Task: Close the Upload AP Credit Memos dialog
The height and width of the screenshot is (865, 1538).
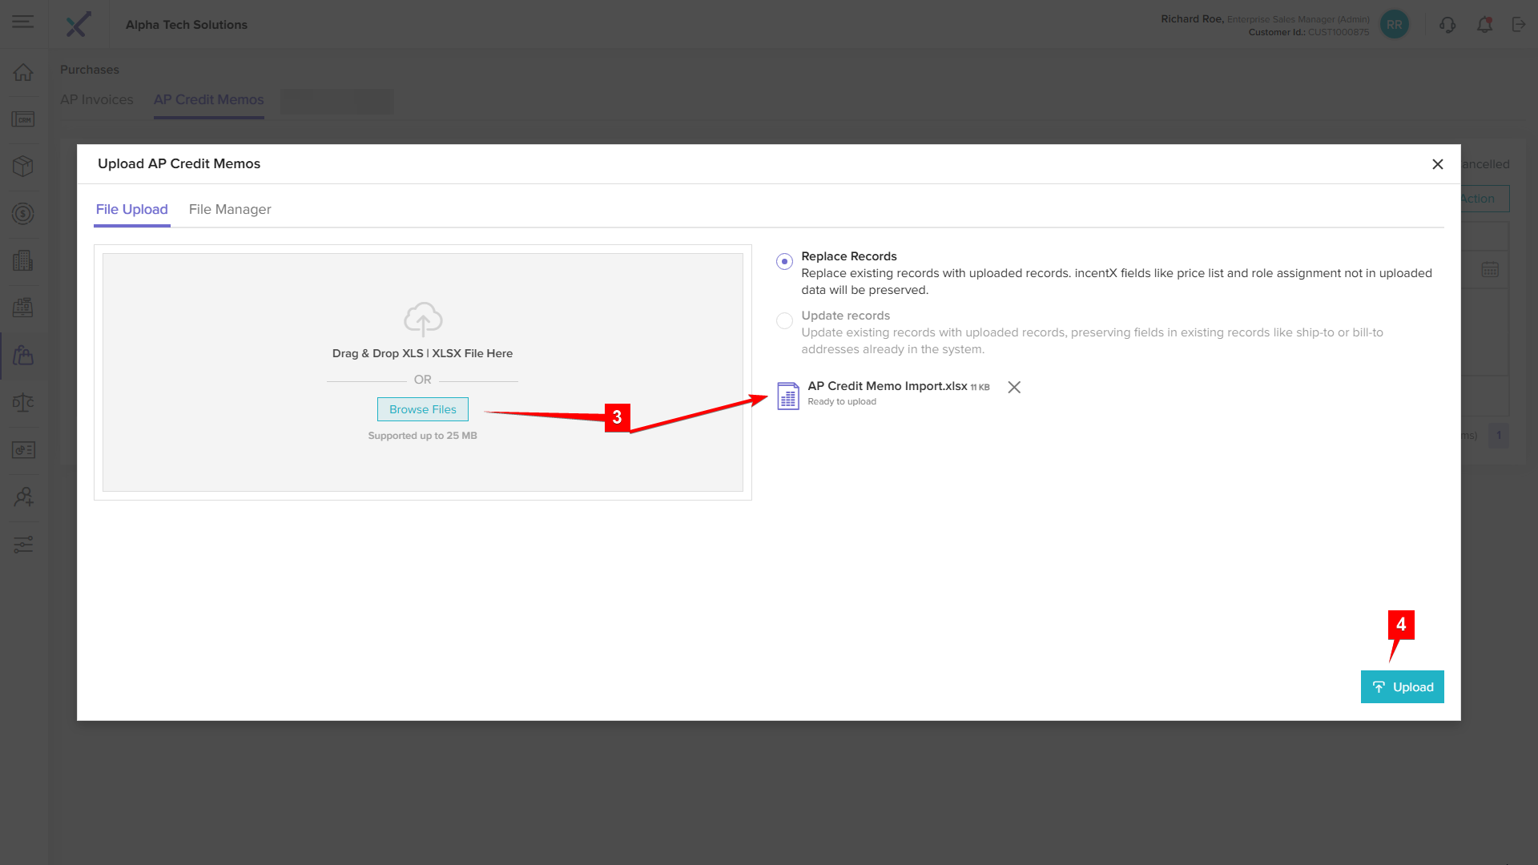Action: [1437, 164]
